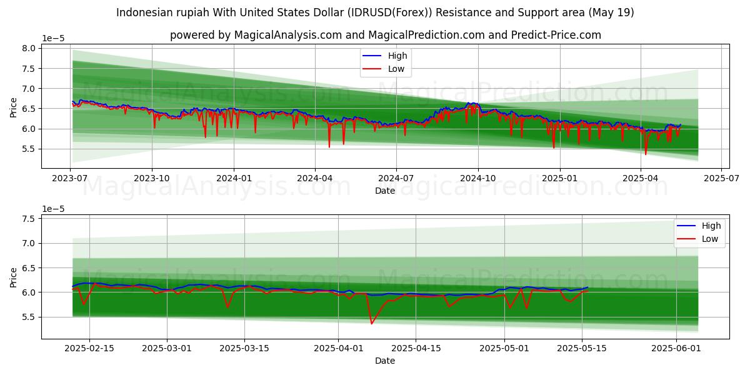Click the 2024-04 date tick label

(x=314, y=178)
